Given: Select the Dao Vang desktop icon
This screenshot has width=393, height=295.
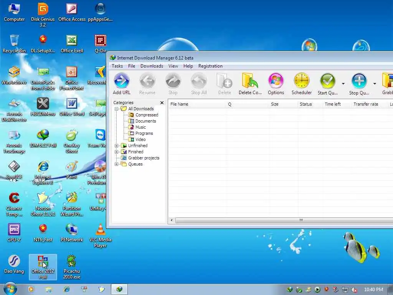Looking at the screenshot, I should coord(14,264).
